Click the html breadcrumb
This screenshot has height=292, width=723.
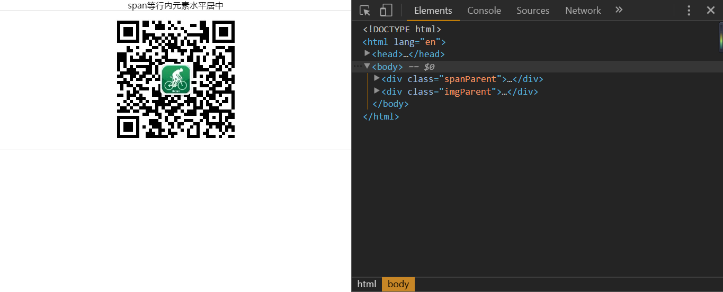tap(367, 285)
